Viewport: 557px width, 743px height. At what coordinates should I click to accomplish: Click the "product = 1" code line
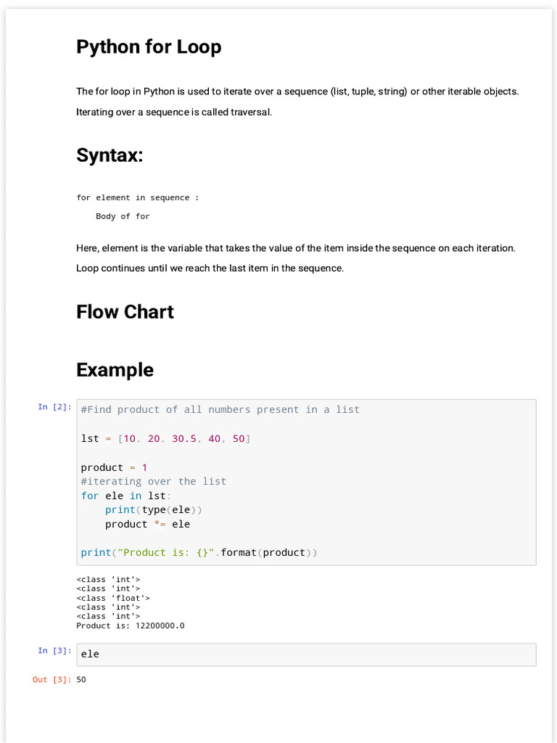114,468
